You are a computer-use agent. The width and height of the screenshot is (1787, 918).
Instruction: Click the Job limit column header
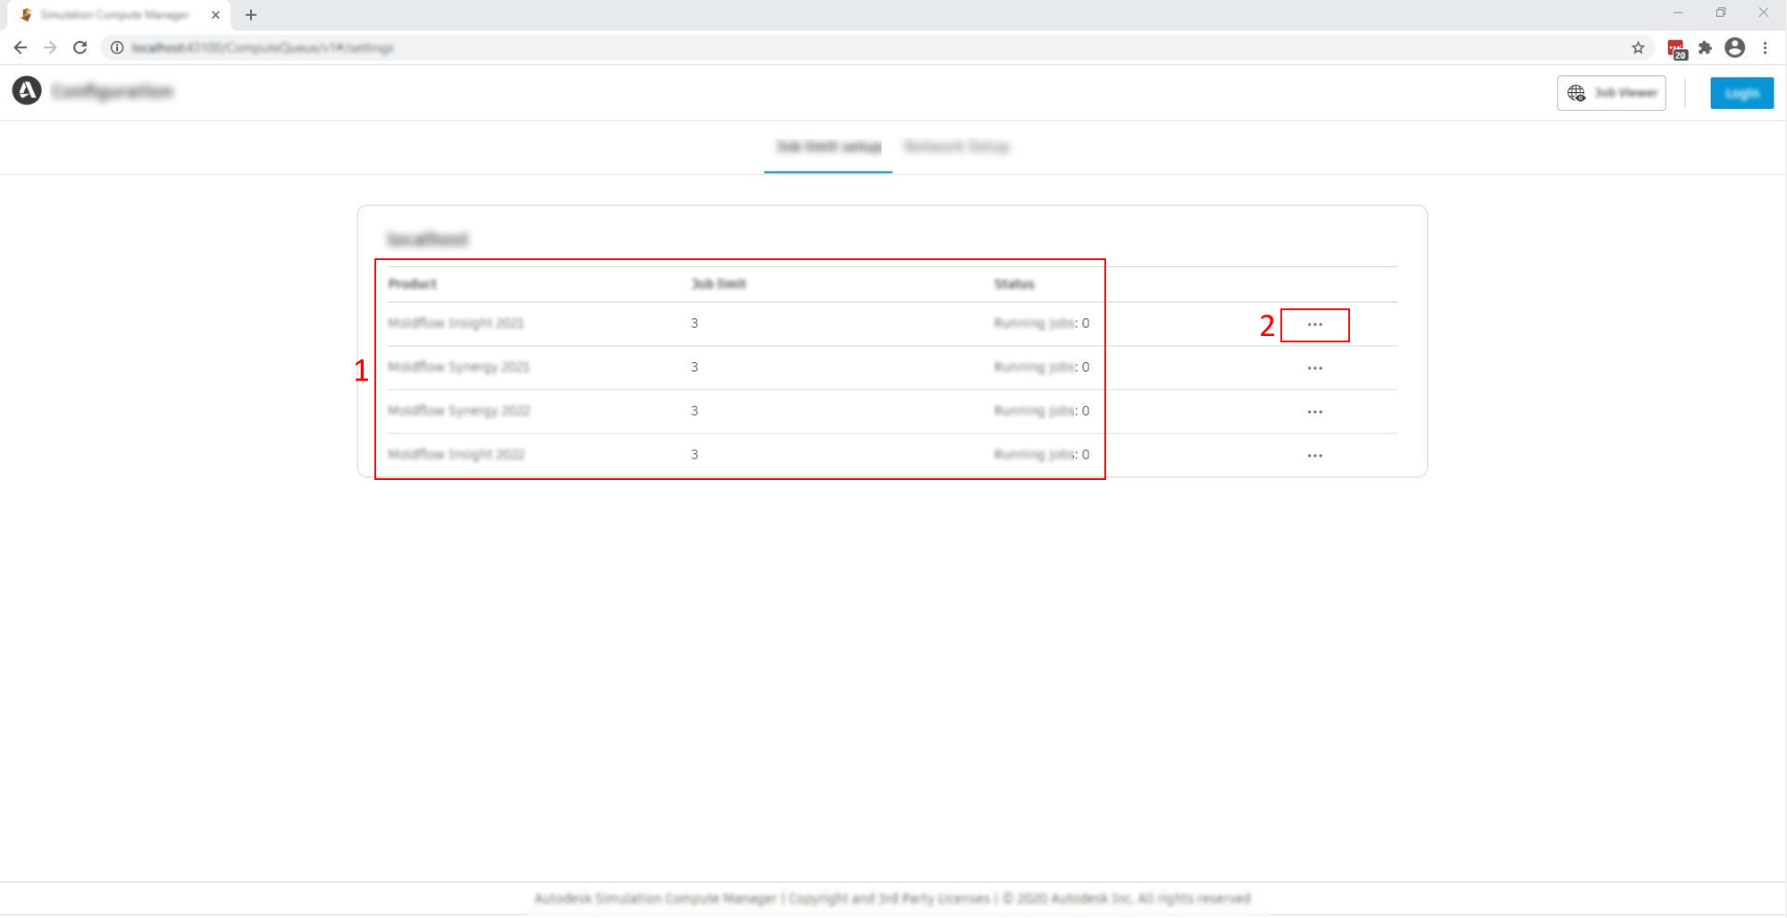tap(718, 283)
